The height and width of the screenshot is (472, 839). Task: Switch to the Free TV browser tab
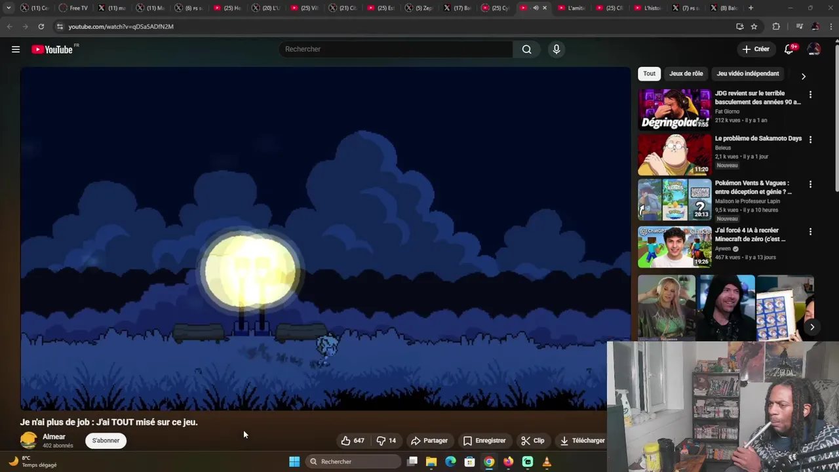[73, 8]
